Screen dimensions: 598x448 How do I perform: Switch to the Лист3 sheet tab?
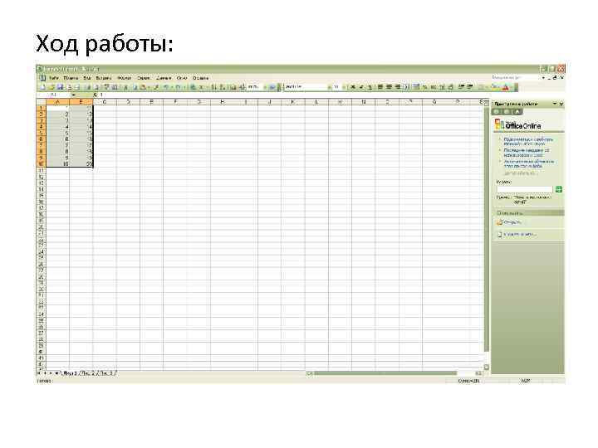(x=108, y=373)
